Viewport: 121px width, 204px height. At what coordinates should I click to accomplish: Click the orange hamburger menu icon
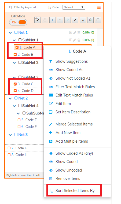pos(99,7)
